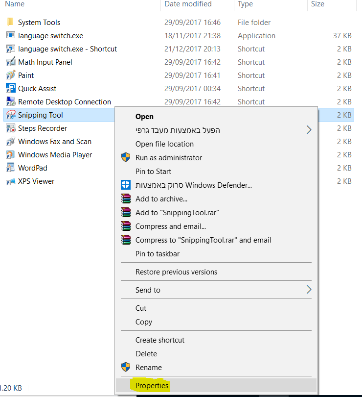362x397 pixels.
Task: Select Pin to Start
Action: (x=216, y=171)
